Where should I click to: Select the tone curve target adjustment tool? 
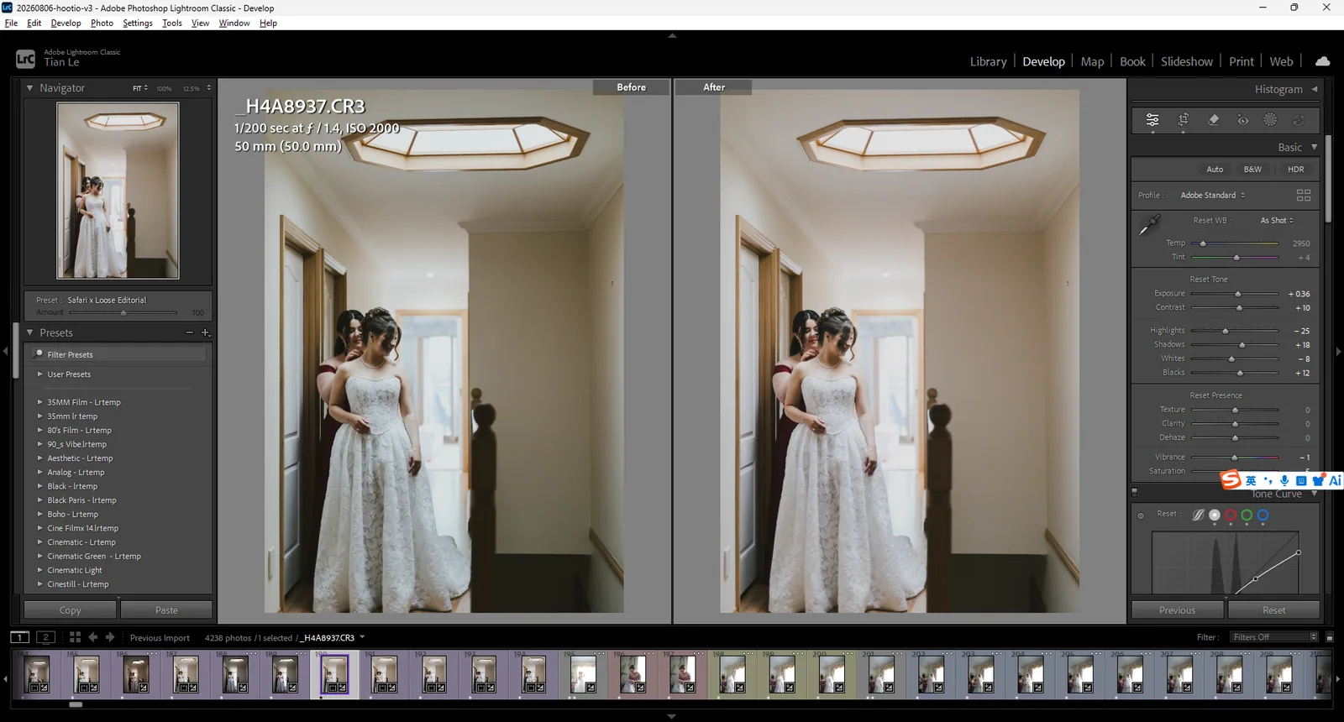(x=1141, y=515)
